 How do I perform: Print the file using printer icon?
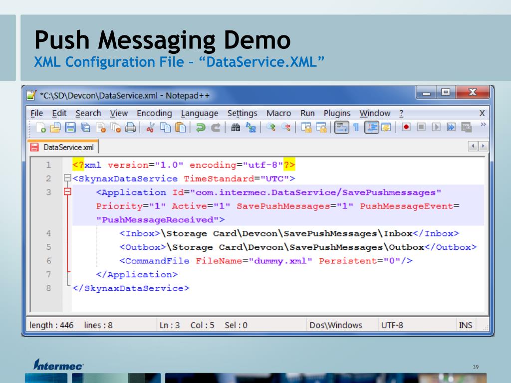click(130, 127)
